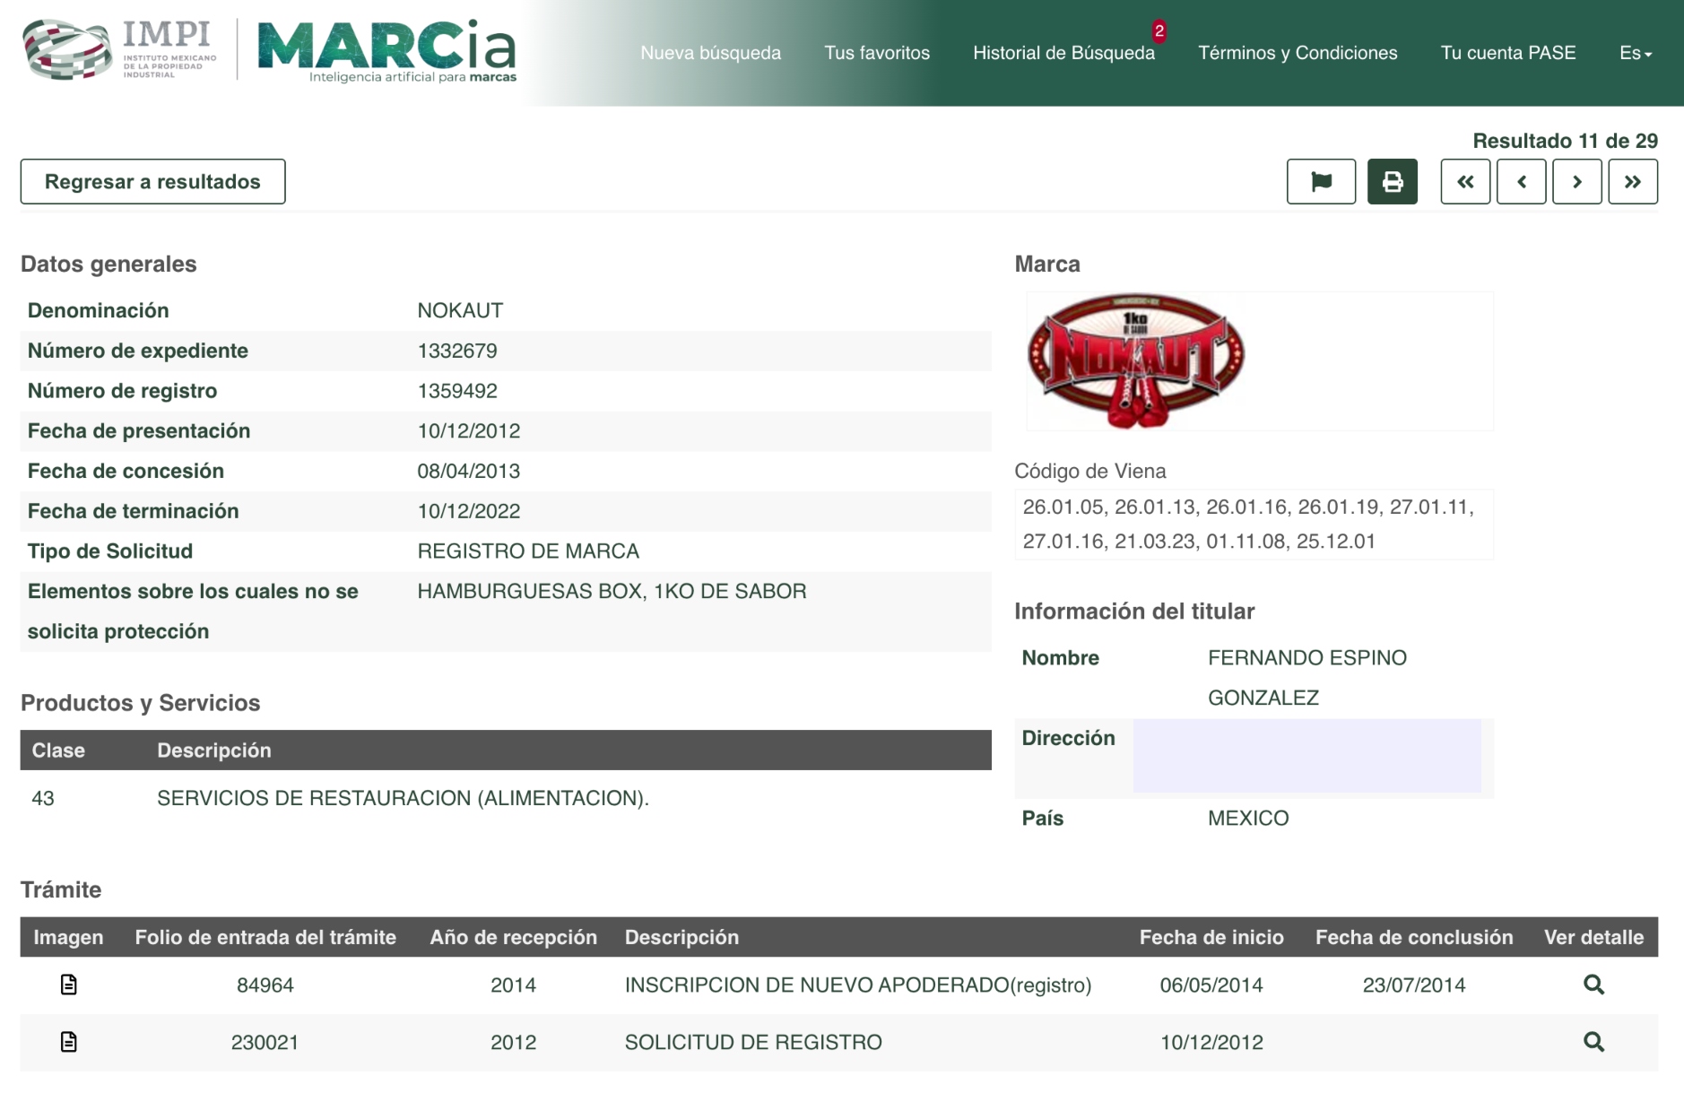Screen dimensions: 1684x1119
Task: Advance to the next result
Action: tap(1576, 182)
